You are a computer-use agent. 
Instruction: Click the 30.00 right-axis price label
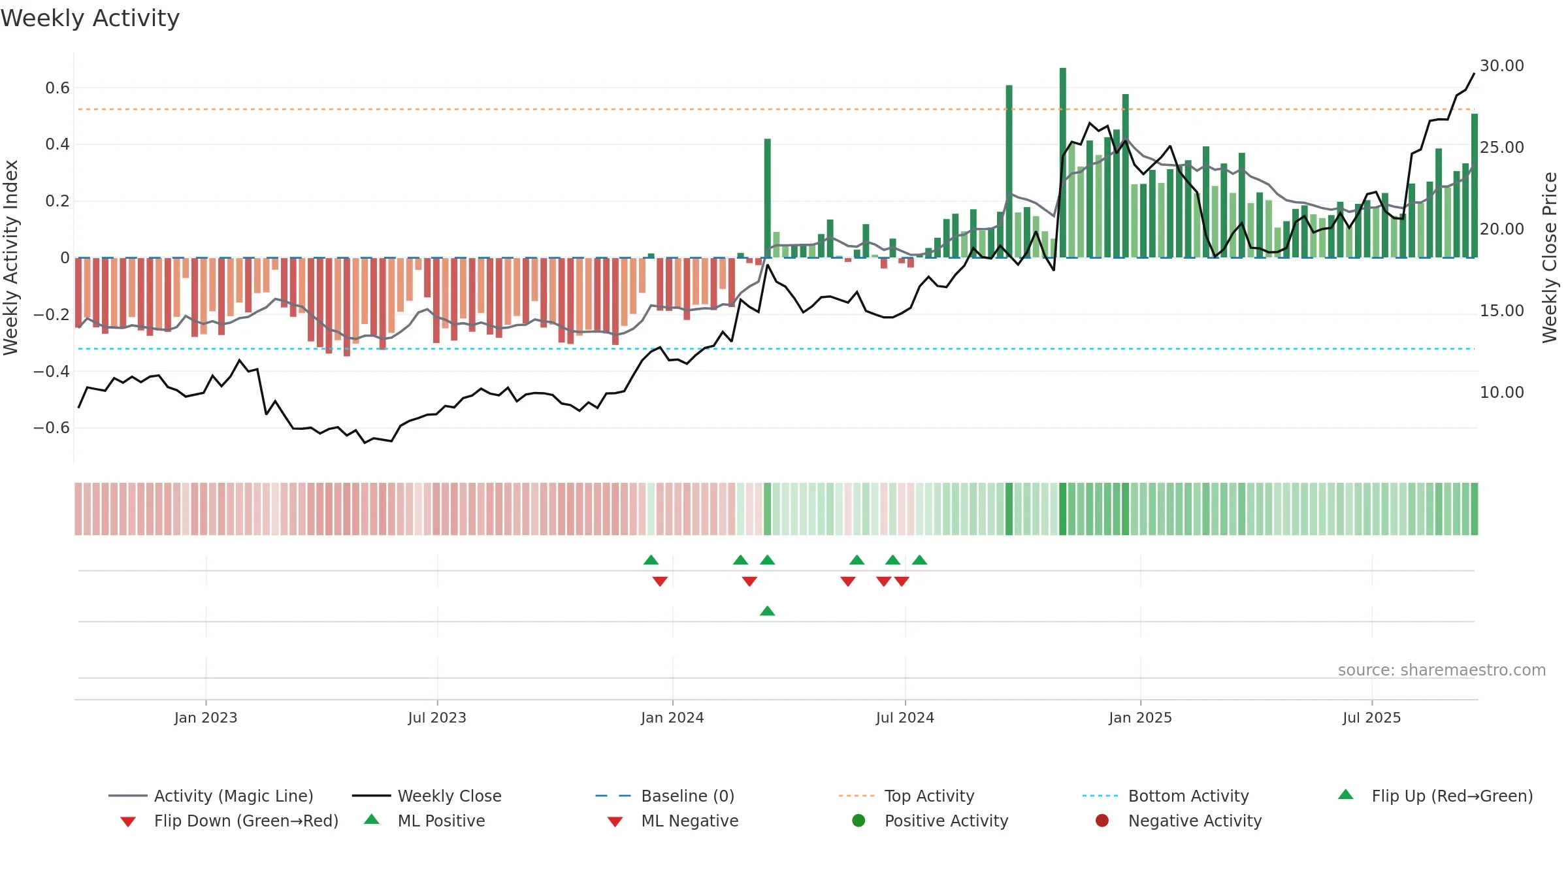(1502, 66)
